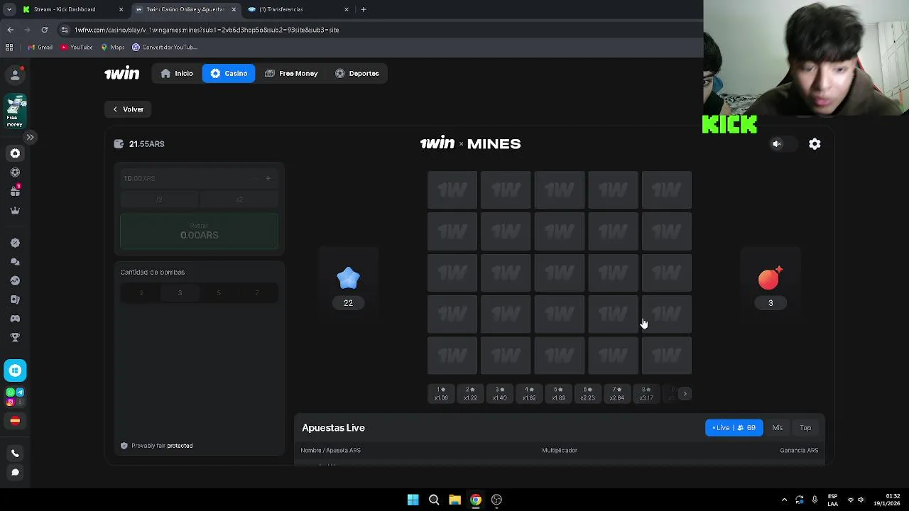Click the 1win logo
This screenshot has height=511, width=909.
(x=121, y=73)
